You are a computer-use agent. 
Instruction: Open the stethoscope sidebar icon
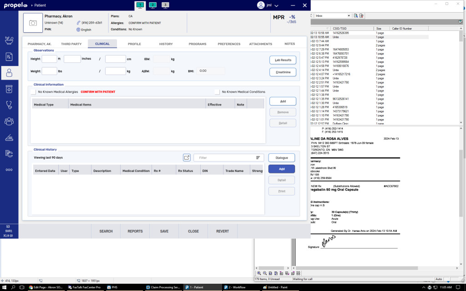(9, 105)
